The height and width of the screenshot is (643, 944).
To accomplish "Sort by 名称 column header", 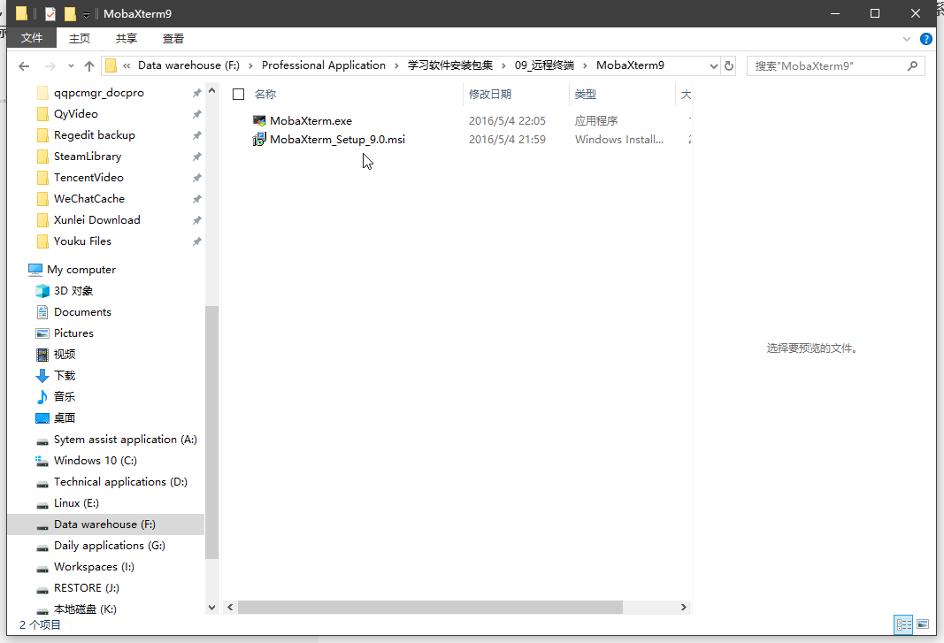I will [x=265, y=95].
